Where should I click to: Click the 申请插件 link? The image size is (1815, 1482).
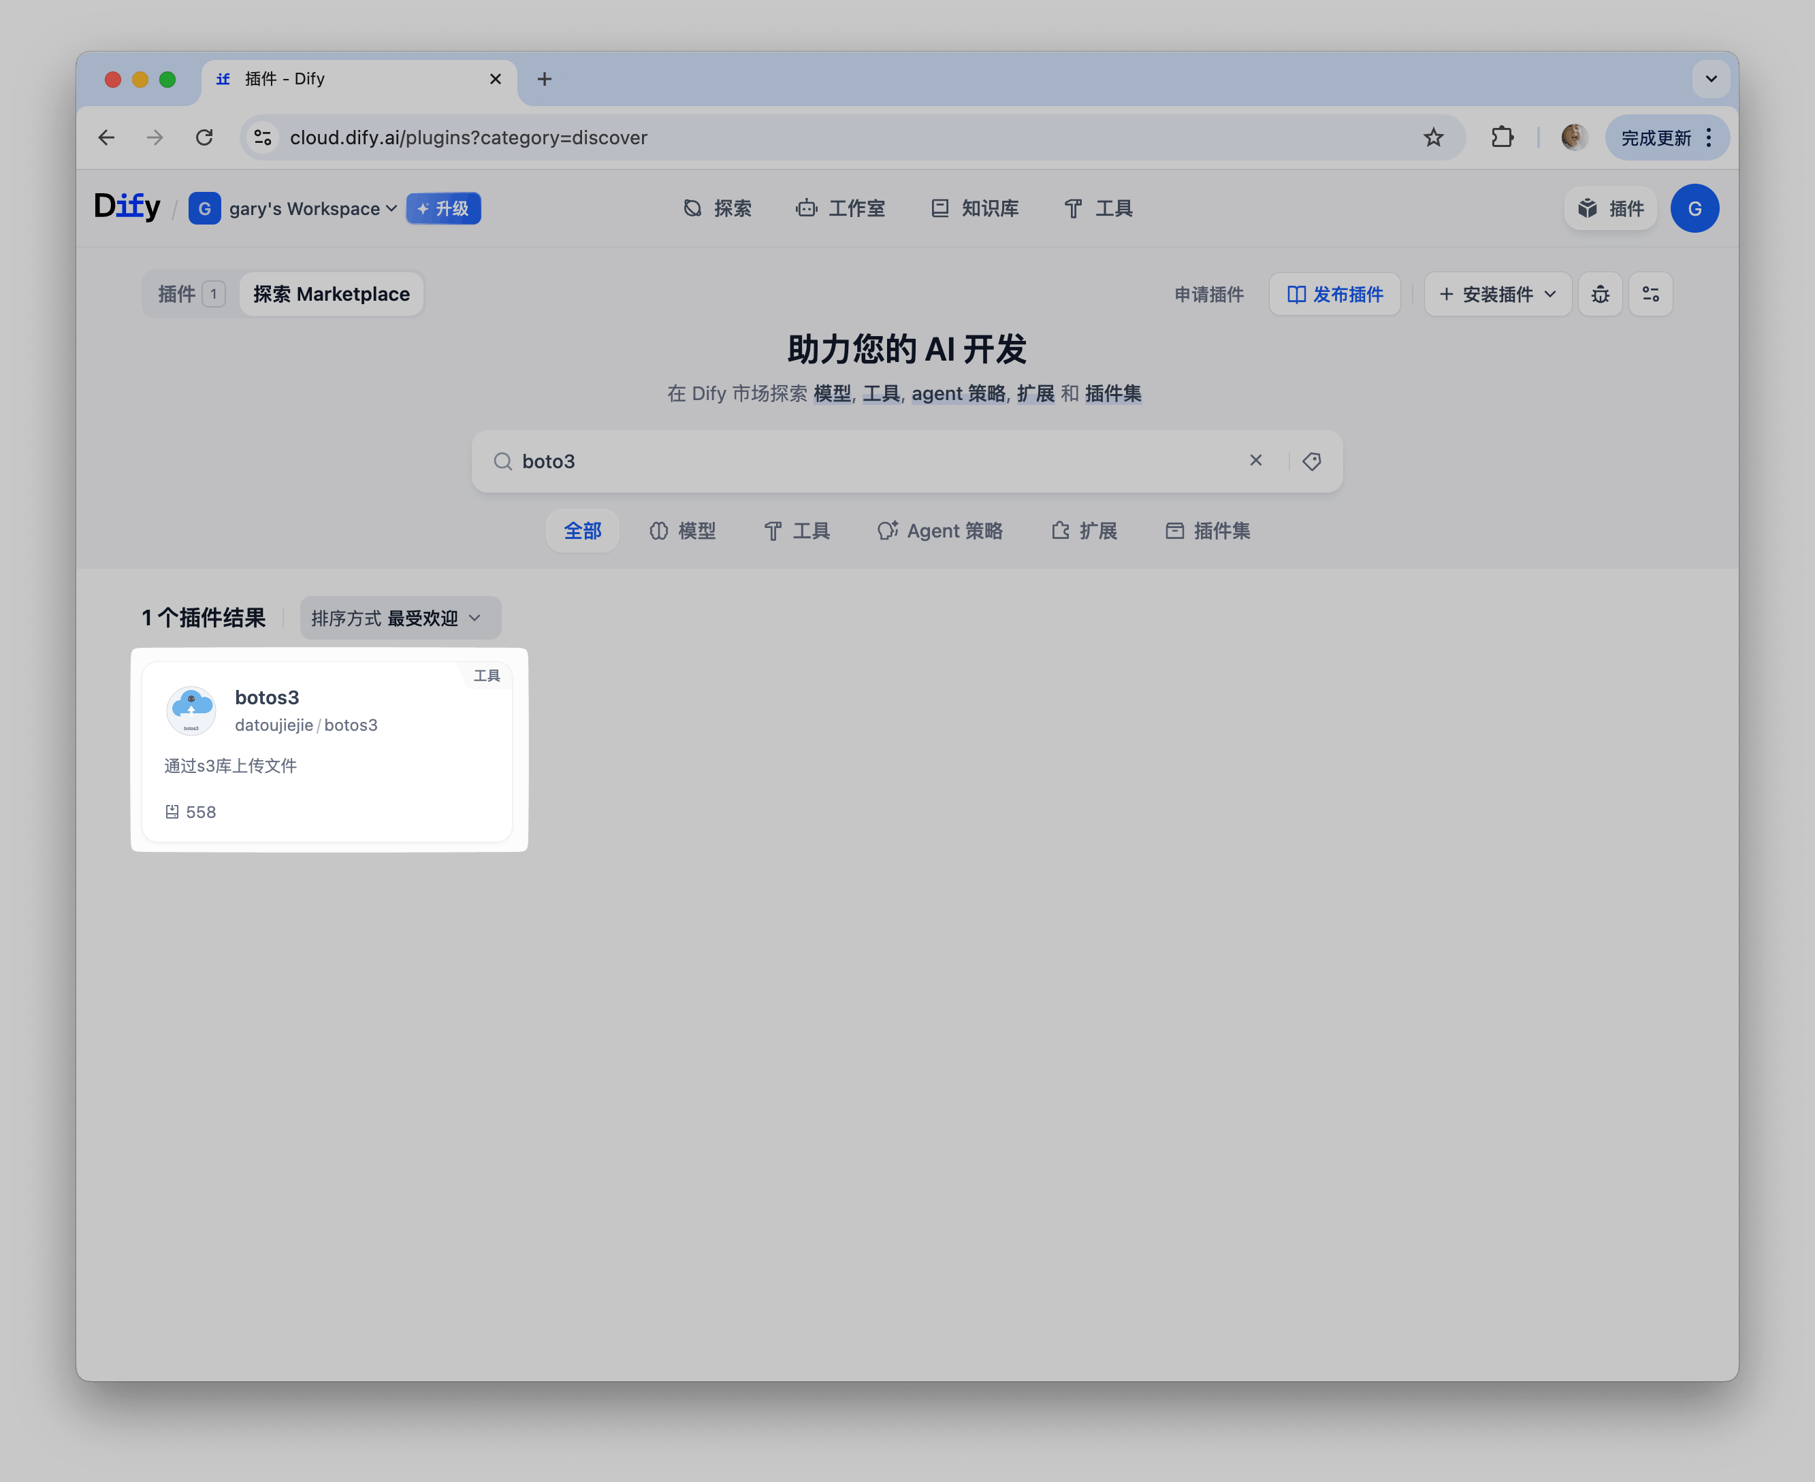[x=1208, y=295]
